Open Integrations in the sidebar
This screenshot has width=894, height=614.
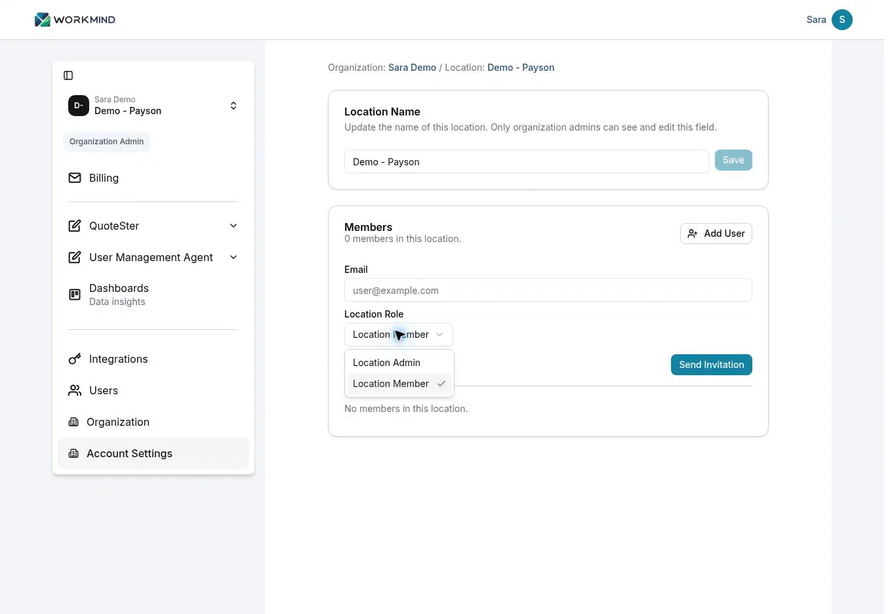tap(153, 359)
